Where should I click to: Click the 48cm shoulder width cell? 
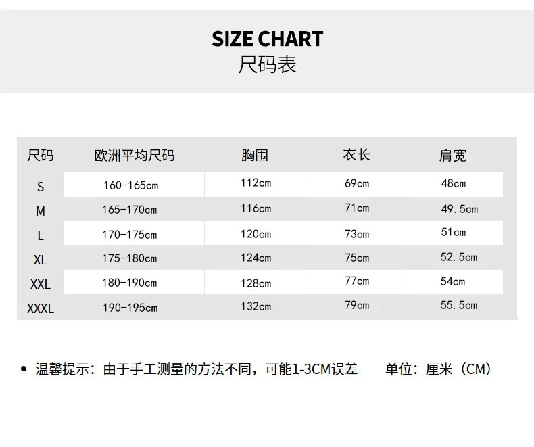[454, 183]
